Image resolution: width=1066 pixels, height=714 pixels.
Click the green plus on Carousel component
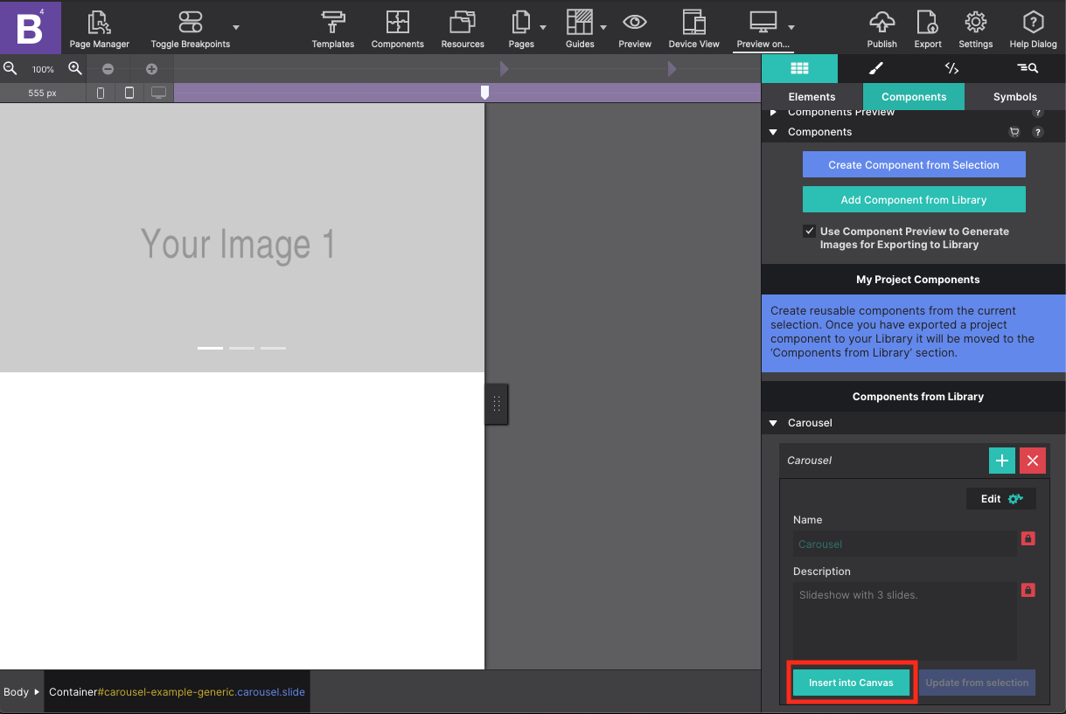coord(1002,461)
